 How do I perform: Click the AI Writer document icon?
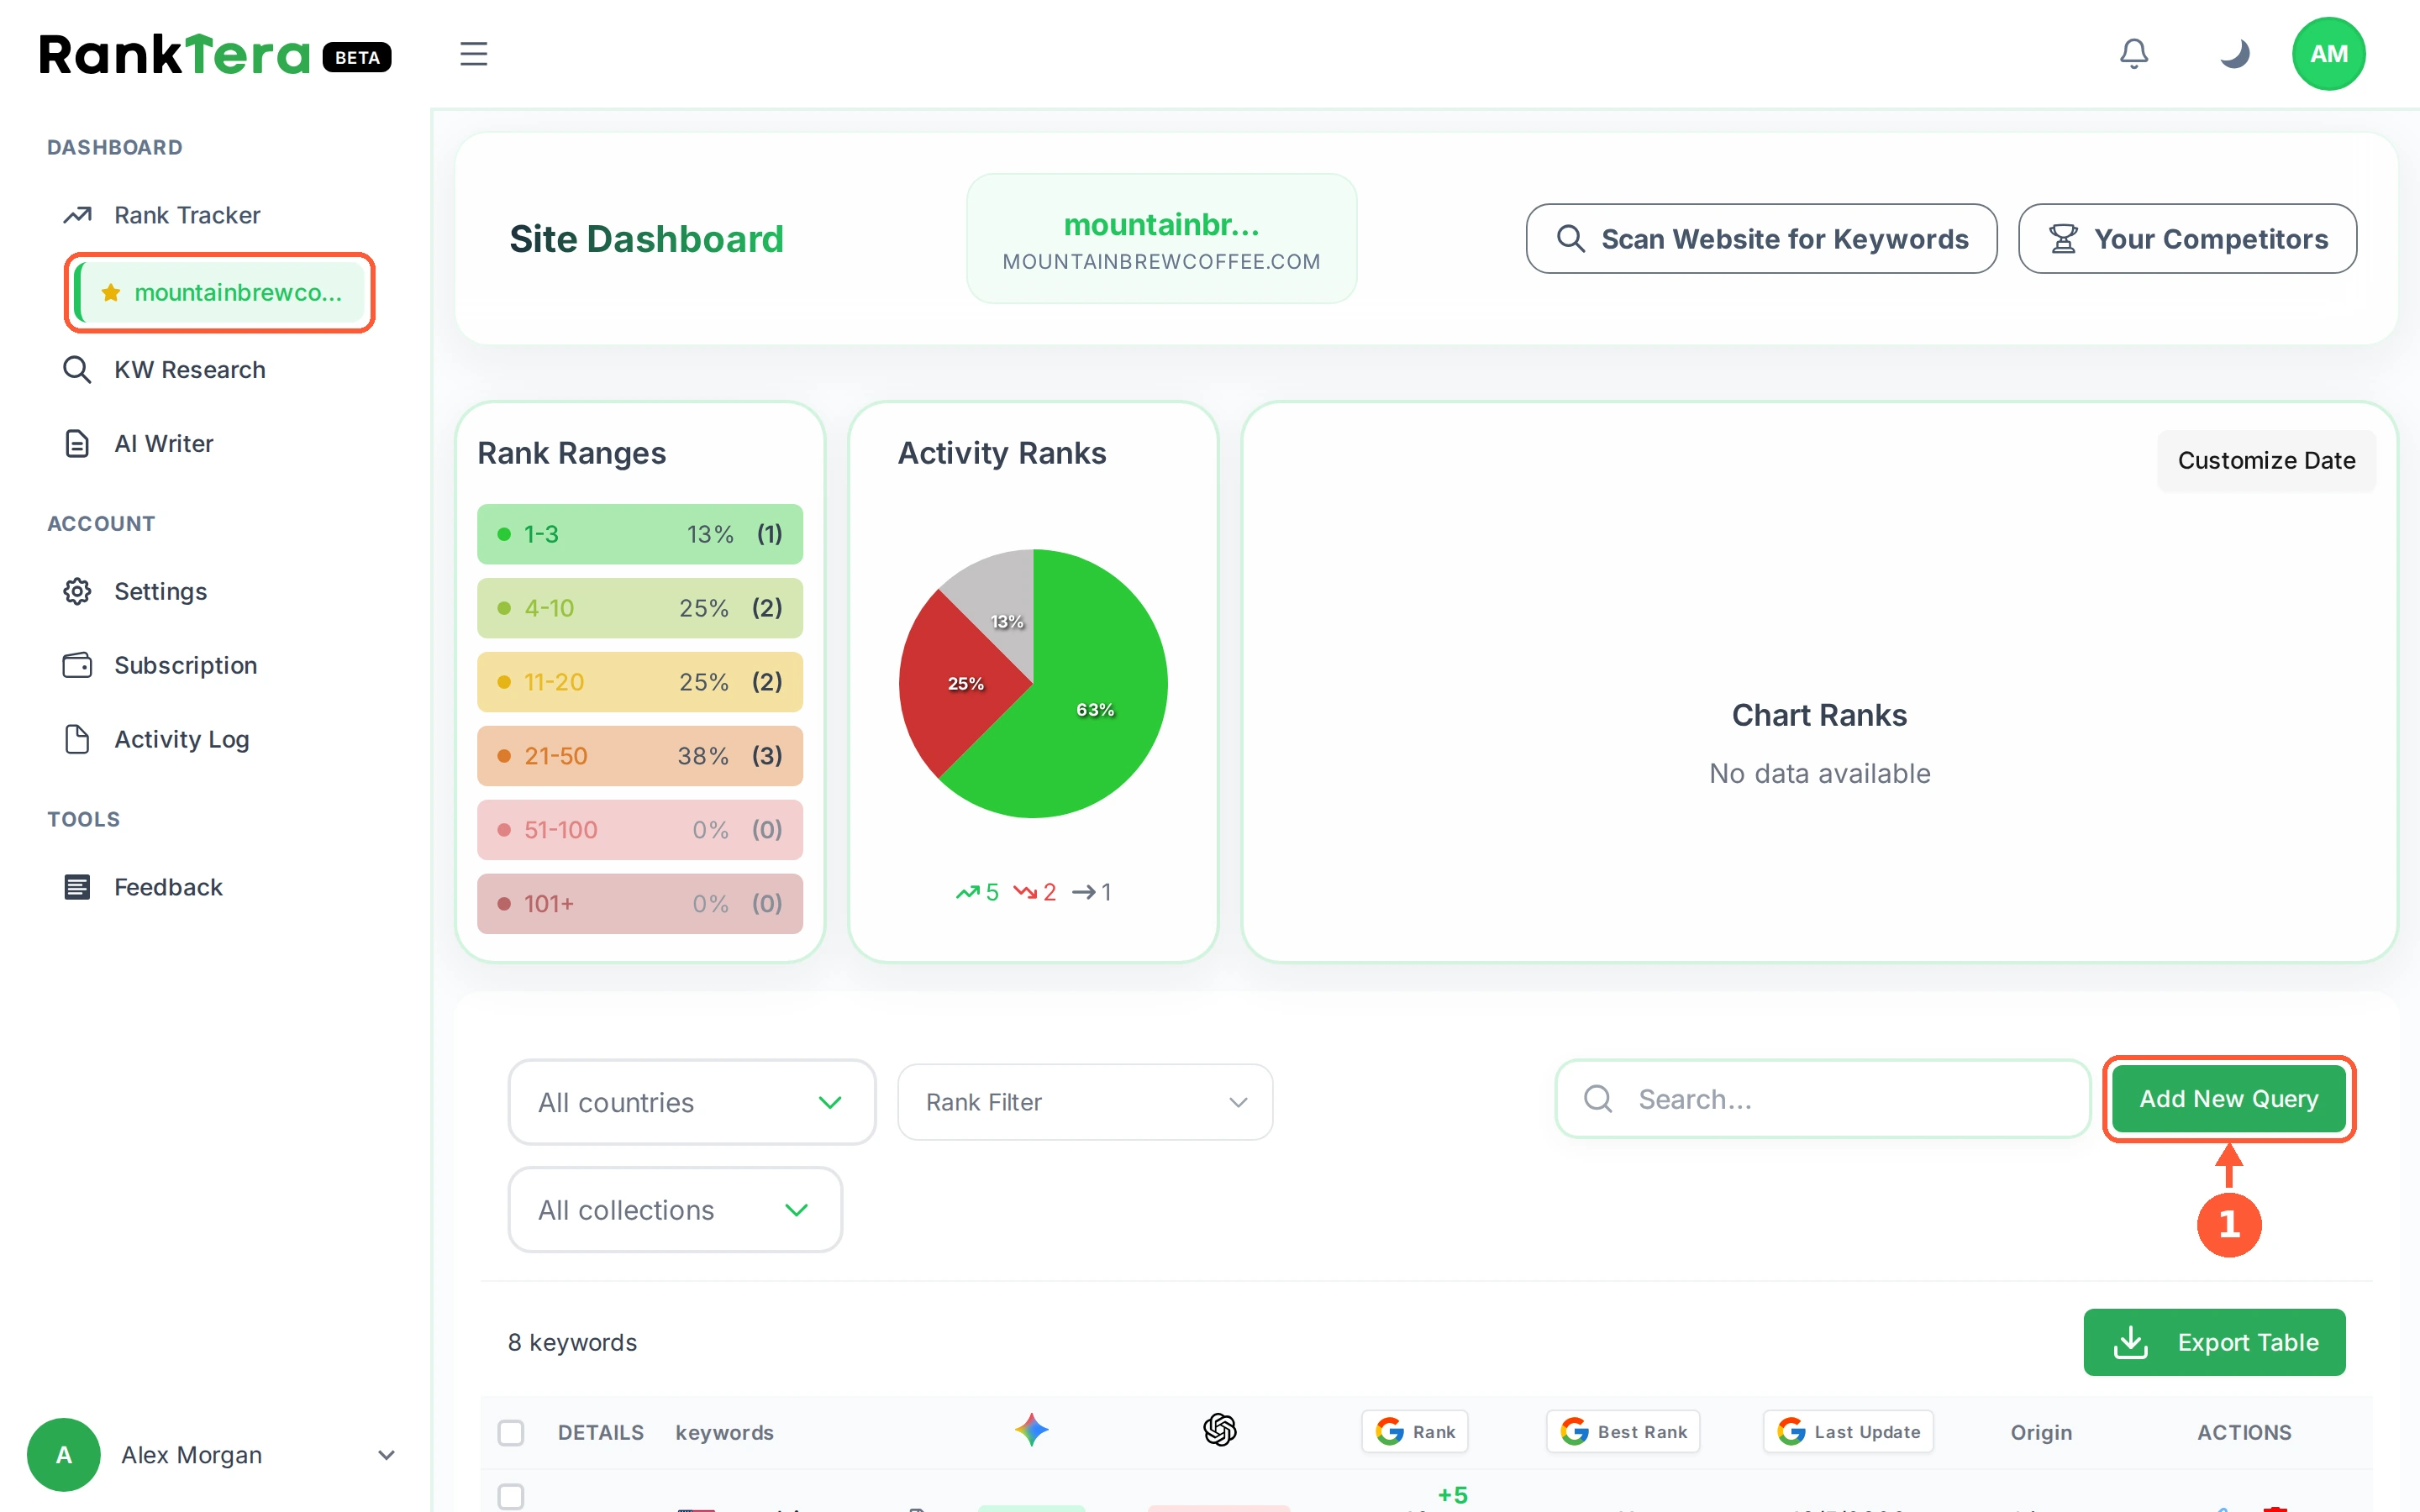tap(77, 443)
